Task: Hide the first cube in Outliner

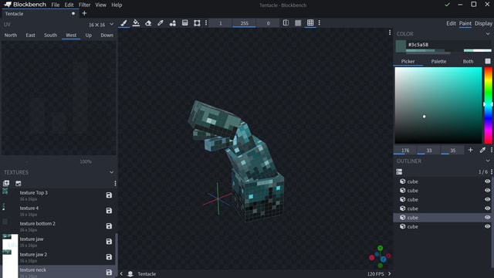Action: coord(487,181)
